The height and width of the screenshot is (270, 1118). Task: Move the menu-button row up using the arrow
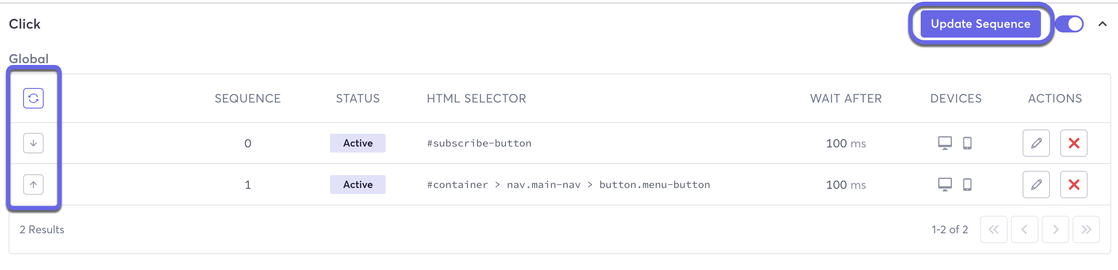[33, 184]
